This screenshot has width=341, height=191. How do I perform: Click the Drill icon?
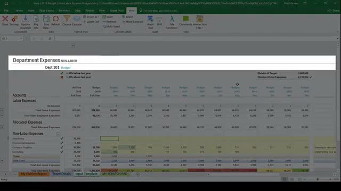tap(159, 20)
